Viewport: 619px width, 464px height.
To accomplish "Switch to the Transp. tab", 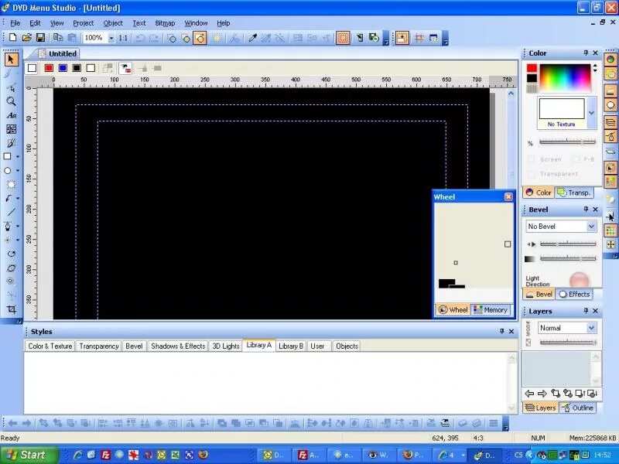I will 575,193.
